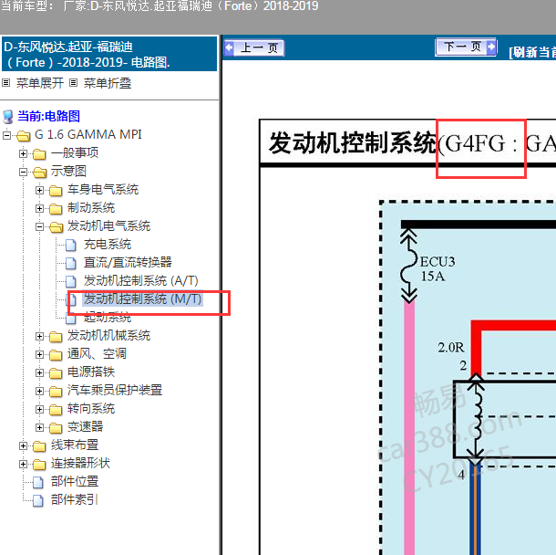Expand the 转向系统 folder
This screenshot has width=556, height=555.
(x=39, y=410)
